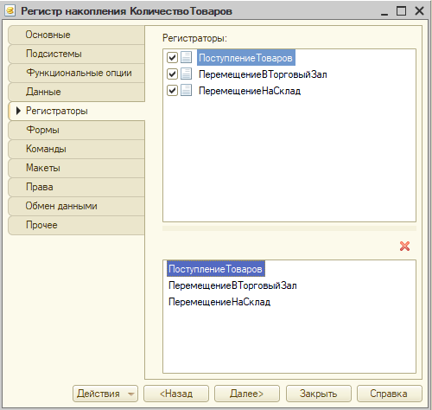Select ПеремещениеНаСклад in the lower list
The height and width of the screenshot is (410, 432).
point(219,302)
